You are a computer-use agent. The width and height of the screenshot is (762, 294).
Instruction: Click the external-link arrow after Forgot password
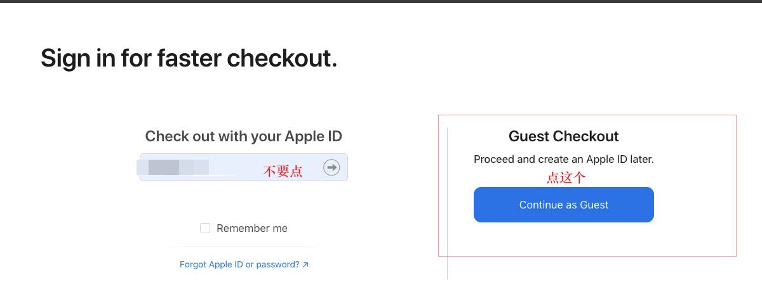coord(305,265)
